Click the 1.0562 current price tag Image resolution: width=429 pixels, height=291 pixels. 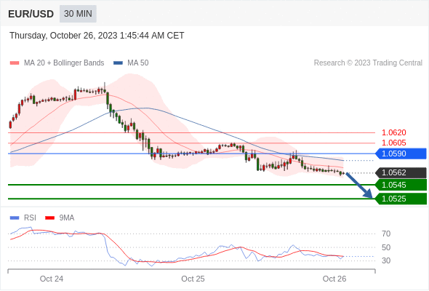tap(401, 172)
